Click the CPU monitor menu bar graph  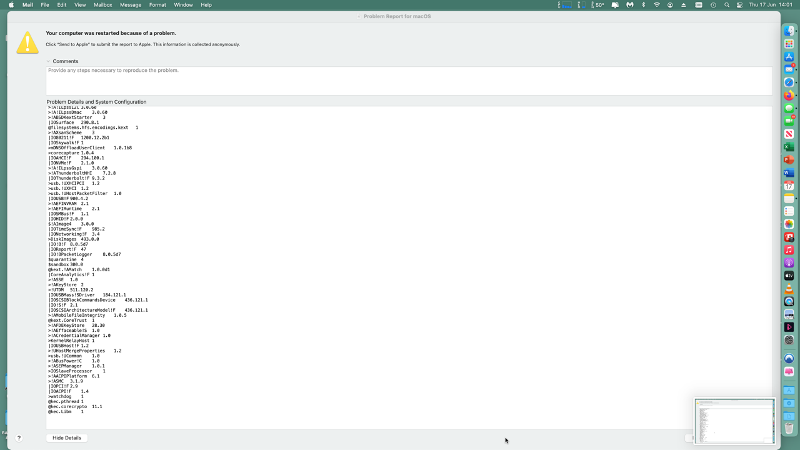pos(565,5)
